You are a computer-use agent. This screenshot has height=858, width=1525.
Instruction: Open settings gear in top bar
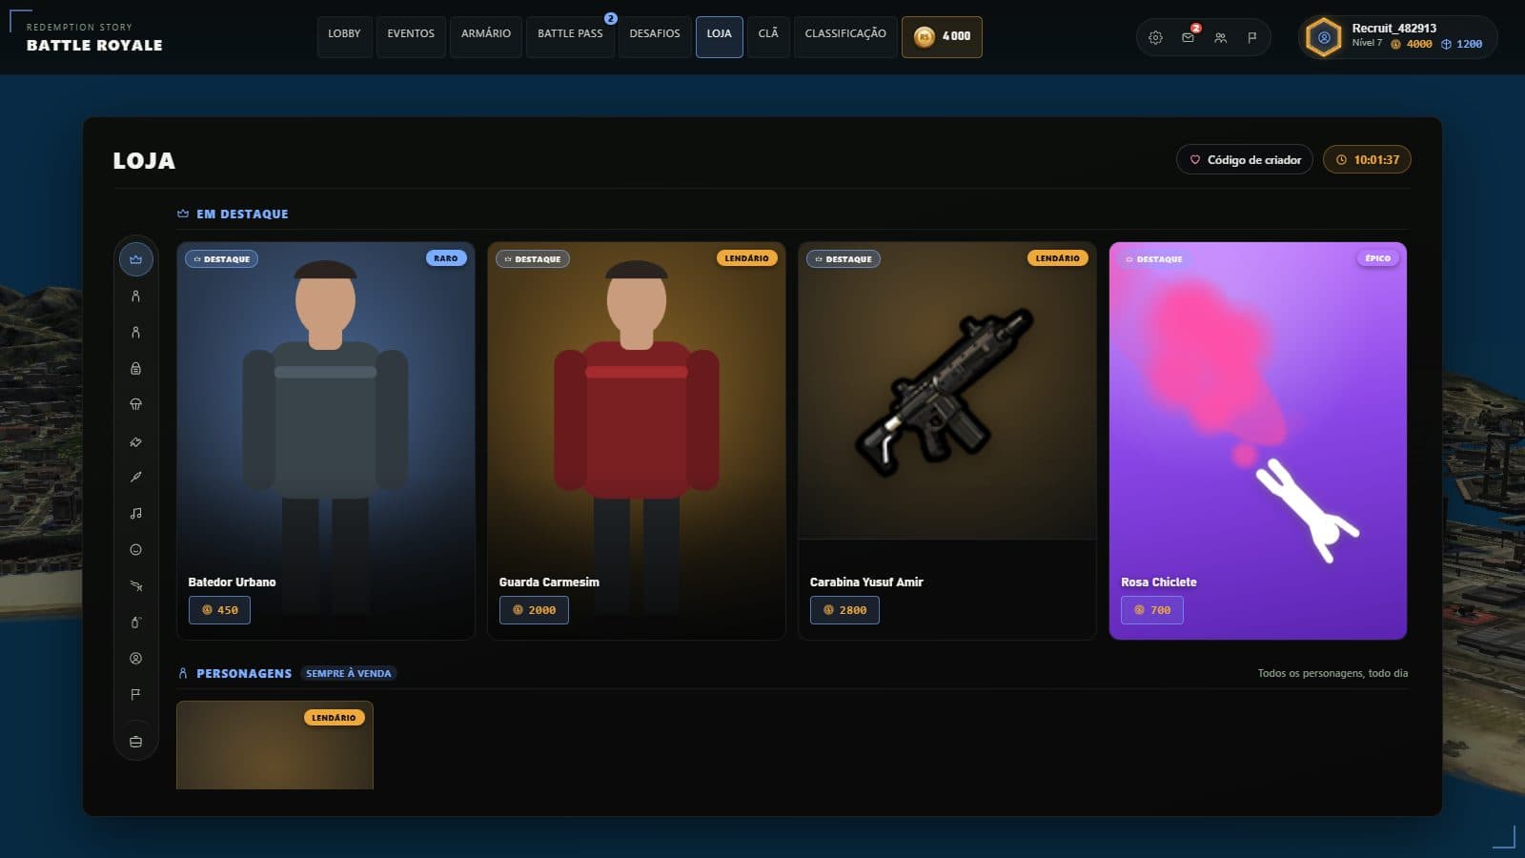coord(1155,37)
